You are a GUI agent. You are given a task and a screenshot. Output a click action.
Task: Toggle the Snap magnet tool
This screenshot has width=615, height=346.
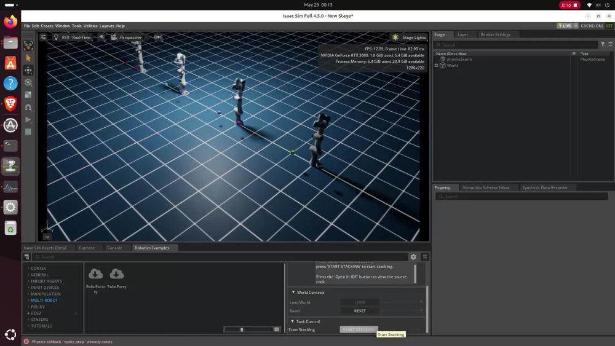click(x=28, y=107)
